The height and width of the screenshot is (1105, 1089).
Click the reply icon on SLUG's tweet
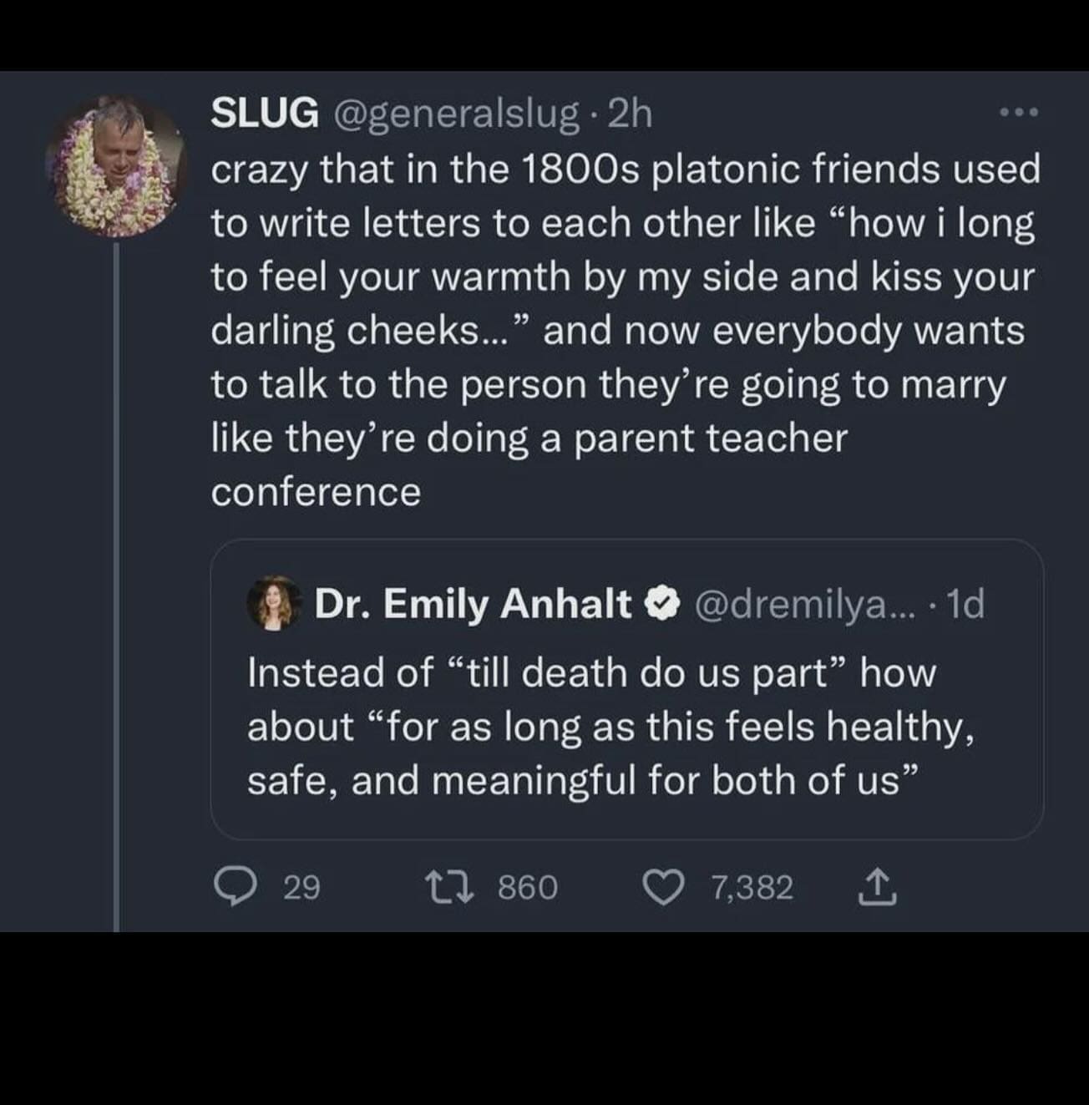[238, 887]
